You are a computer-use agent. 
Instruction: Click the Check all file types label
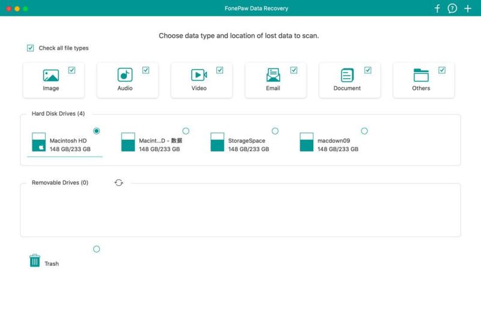(x=64, y=48)
